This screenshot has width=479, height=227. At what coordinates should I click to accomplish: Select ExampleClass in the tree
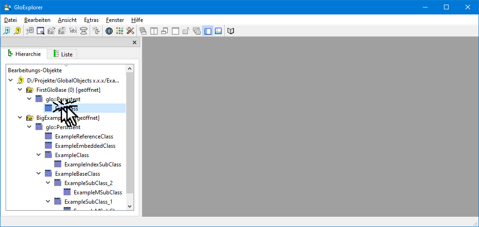72,155
